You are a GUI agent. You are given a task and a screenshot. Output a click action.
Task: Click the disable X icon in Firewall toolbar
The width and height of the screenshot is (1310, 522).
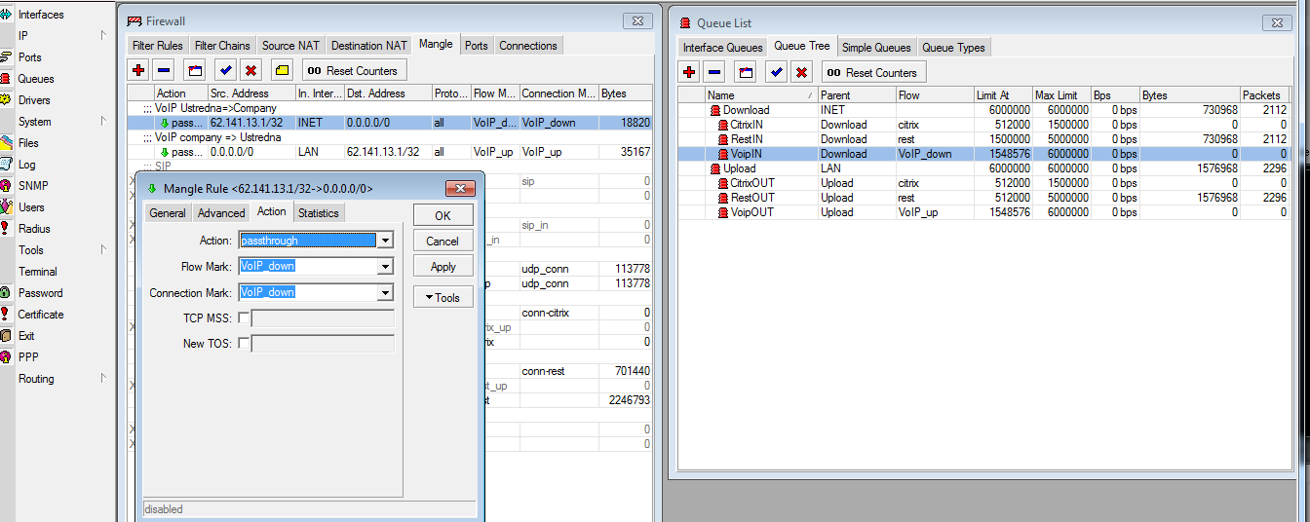point(250,70)
